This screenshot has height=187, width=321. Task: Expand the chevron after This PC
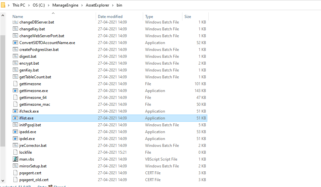click(x=29, y=5)
